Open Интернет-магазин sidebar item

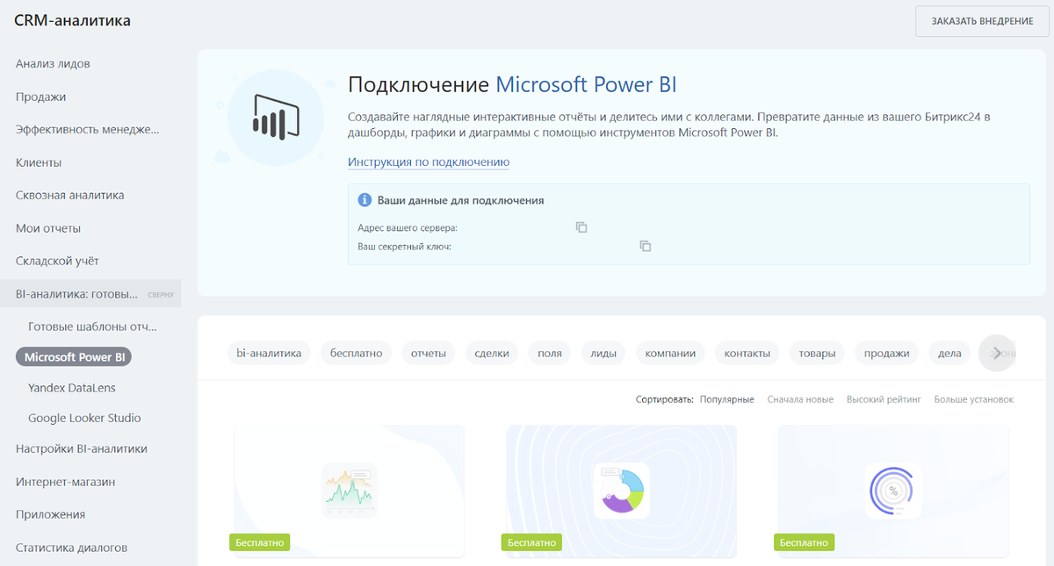coord(66,482)
